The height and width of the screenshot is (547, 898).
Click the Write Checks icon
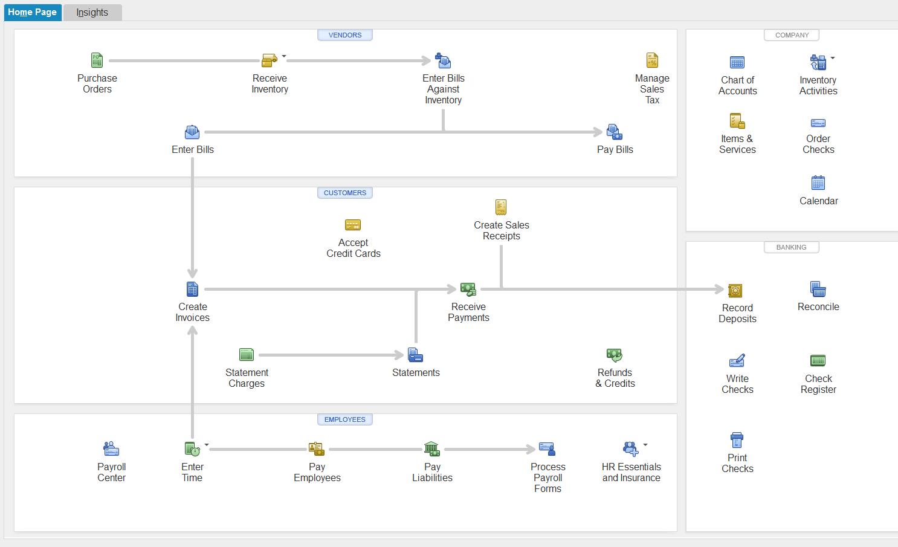point(737,361)
